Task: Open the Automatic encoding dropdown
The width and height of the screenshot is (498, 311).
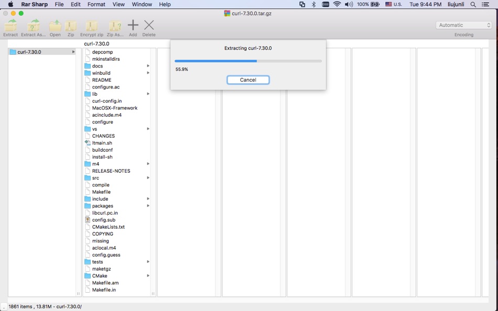Action: [x=464, y=25]
